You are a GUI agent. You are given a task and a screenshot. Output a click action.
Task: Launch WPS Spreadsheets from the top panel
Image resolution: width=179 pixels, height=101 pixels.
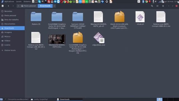click(87, 2)
